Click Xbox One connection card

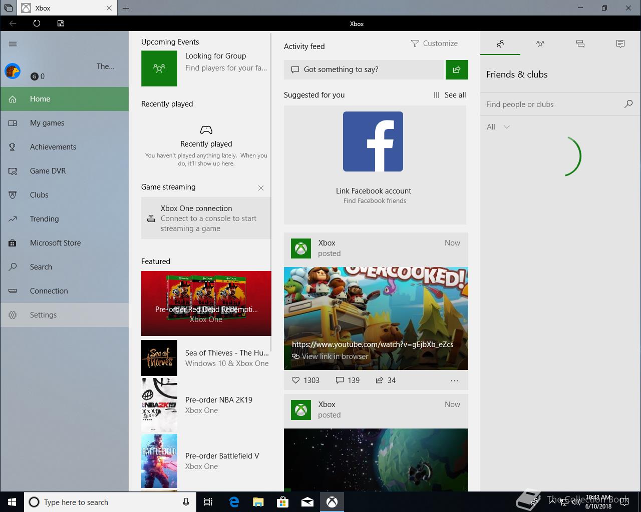tap(206, 218)
